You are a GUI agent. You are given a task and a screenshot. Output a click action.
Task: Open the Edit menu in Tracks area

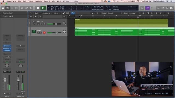(38, 13)
